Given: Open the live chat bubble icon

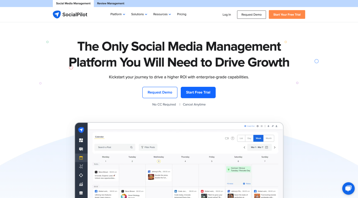Looking at the screenshot, I should click(x=348, y=188).
